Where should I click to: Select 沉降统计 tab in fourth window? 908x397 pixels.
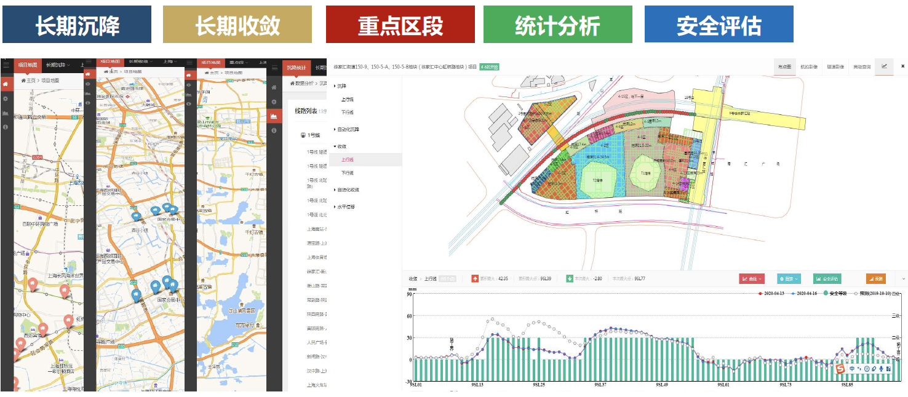point(297,68)
